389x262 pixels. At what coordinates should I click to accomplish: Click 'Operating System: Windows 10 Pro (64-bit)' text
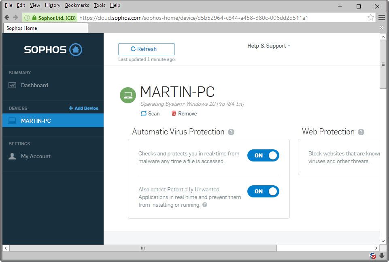pyautogui.click(x=192, y=104)
